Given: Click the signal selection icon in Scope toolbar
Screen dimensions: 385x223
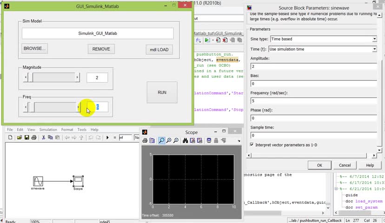Looking at the screenshot, I should click(x=224, y=140).
